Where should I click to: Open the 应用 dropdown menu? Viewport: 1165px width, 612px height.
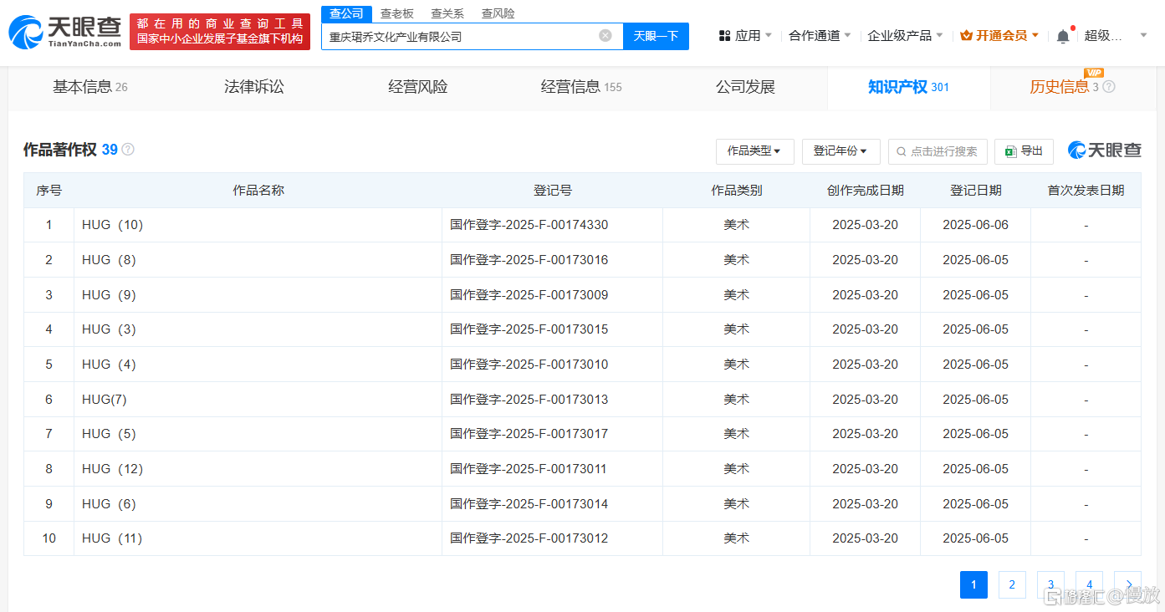pos(745,36)
